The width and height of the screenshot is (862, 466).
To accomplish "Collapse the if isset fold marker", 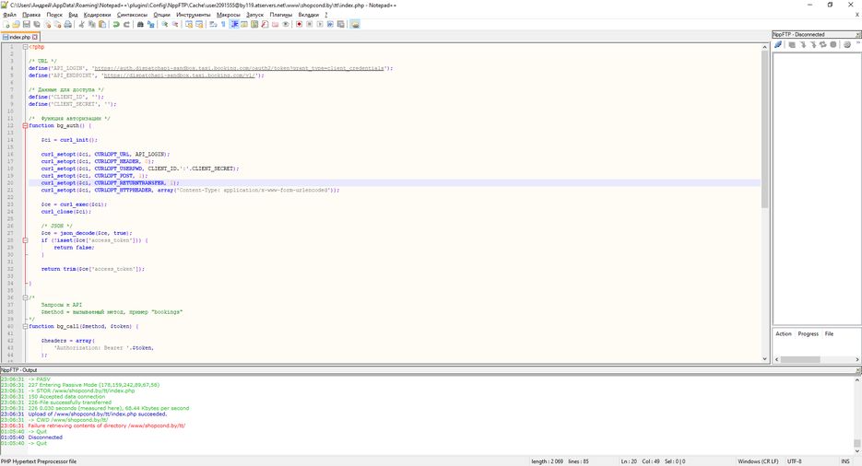I will [25, 240].
